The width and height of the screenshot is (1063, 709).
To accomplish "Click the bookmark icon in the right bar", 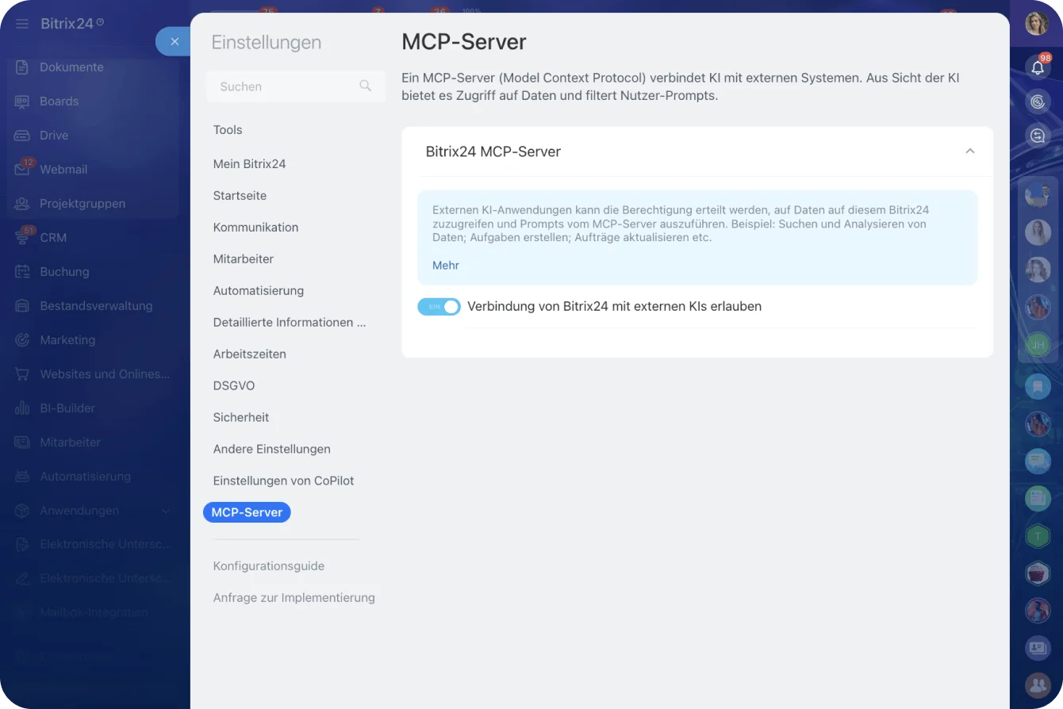I will [1038, 386].
